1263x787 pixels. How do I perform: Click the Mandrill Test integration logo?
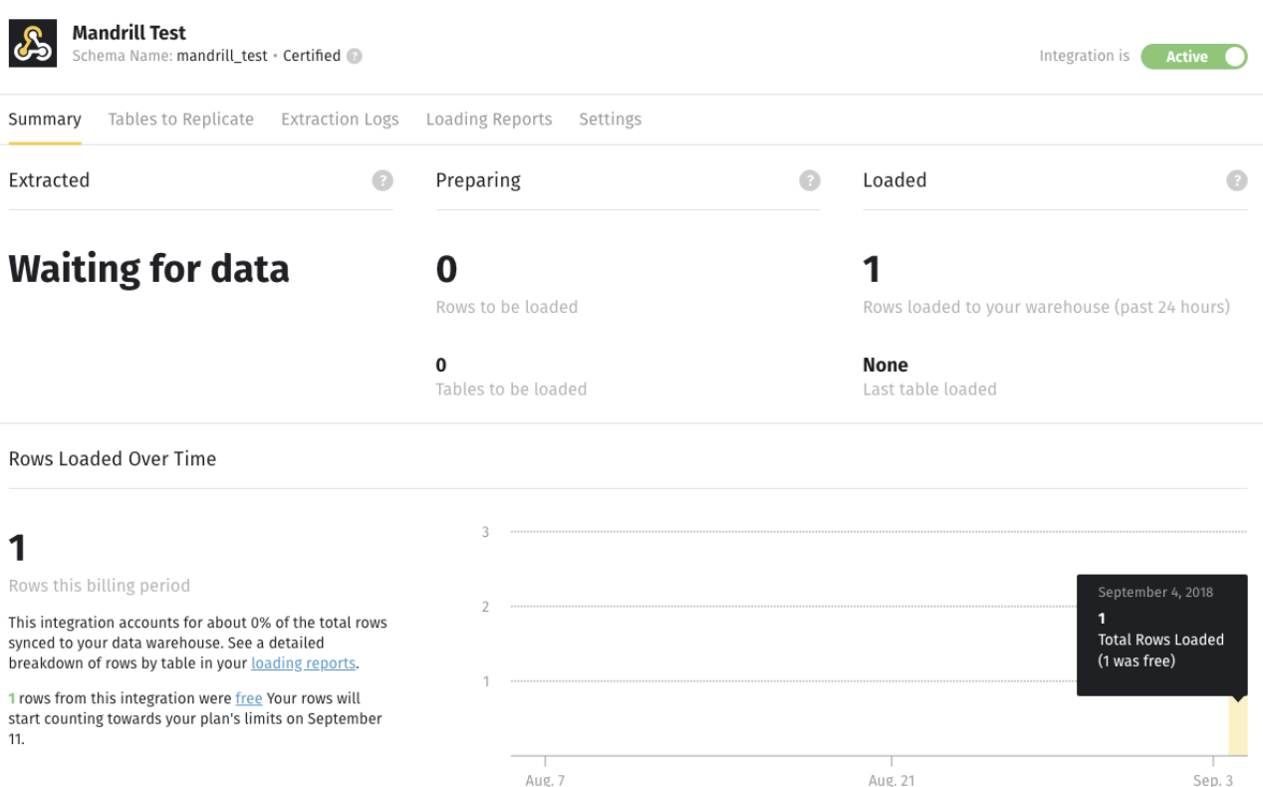pos(33,45)
